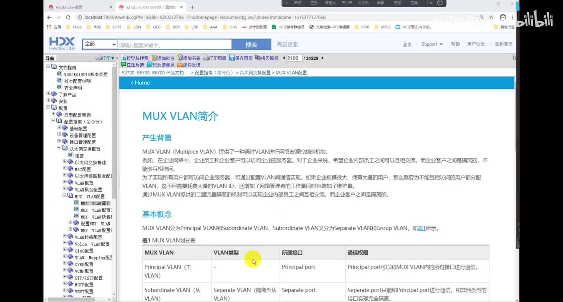Go to previous page using left arrow
Image resolution: width=563 pixels, height=302 pixels.
coord(284,58)
